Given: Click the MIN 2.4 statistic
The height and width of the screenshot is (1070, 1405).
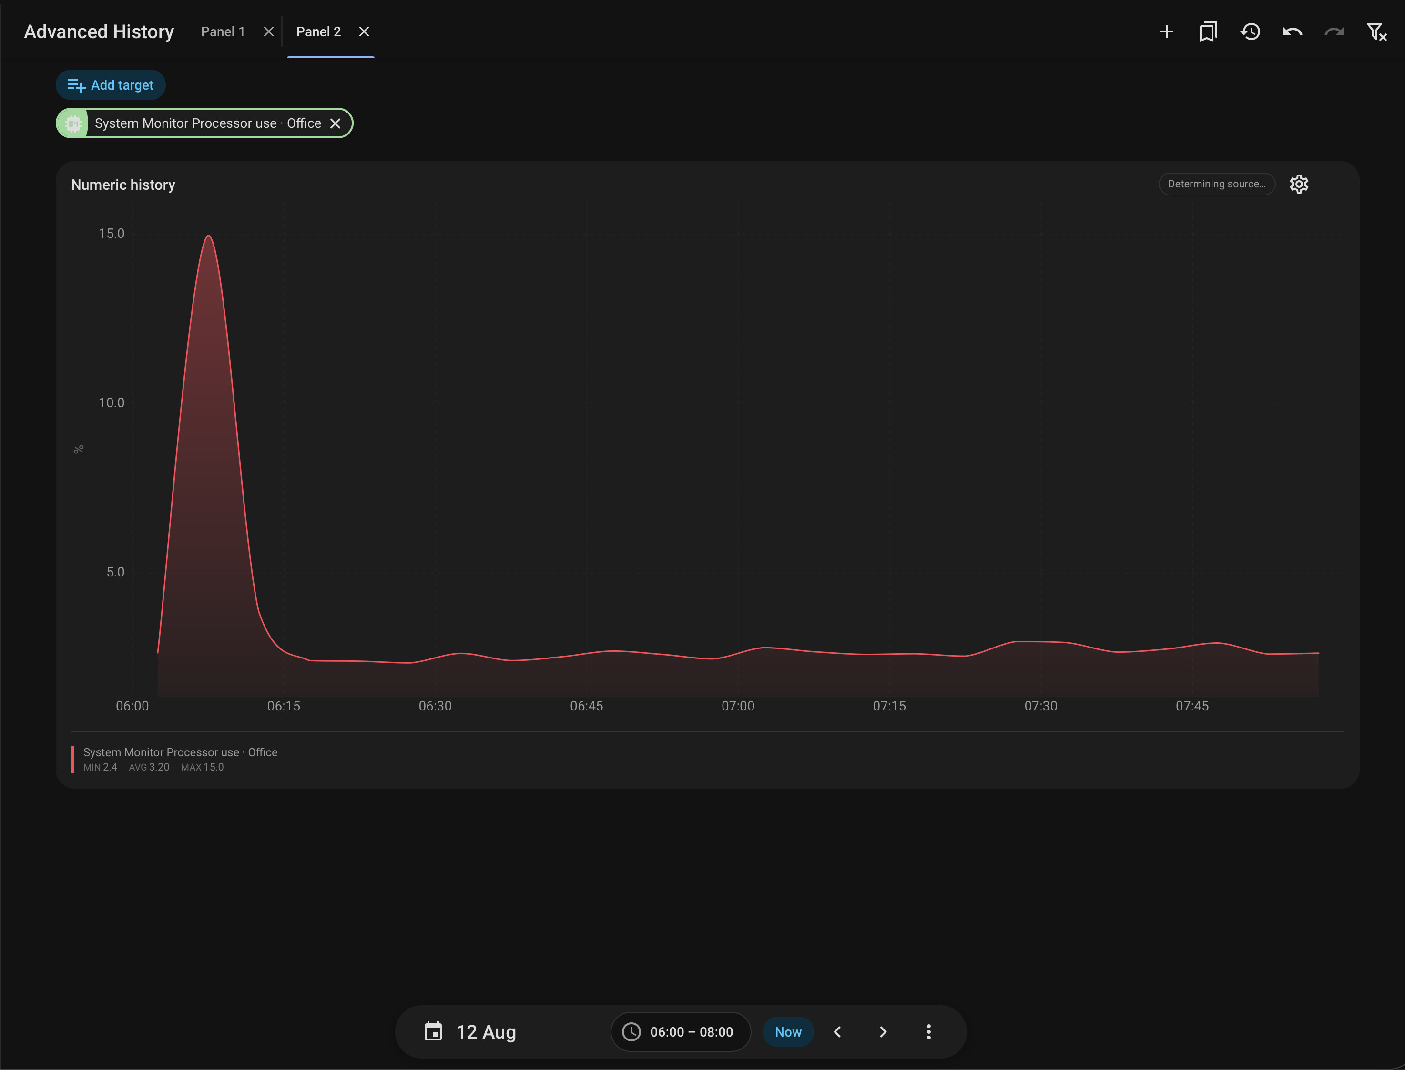Looking at the screenshot, I should (x=101, y=767).
